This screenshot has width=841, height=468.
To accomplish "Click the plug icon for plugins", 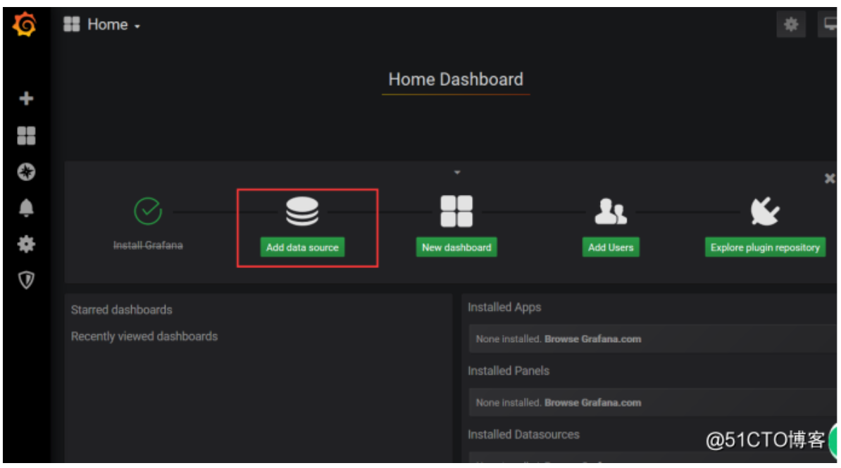I will click(x=765, y=211).
